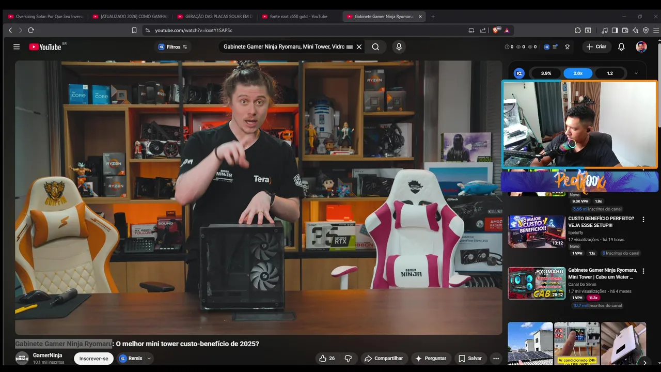Click the vidIQ panel logo icon
This screenshot has height=372, width=661.
pos(519,73)
